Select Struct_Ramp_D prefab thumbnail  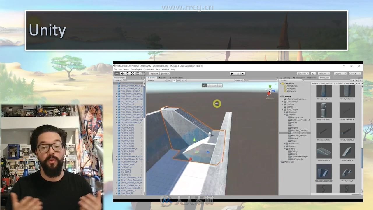(347, 171)
